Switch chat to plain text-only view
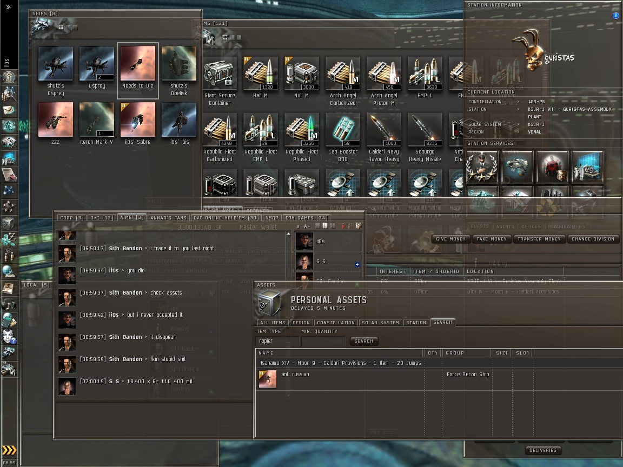 317,226
